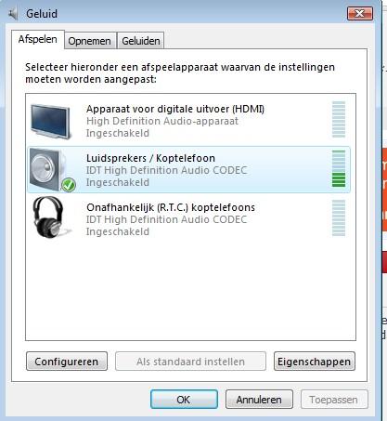Switch to the Opnemen tab
Screen dimensions: 387x421
[x=89, y=41]
